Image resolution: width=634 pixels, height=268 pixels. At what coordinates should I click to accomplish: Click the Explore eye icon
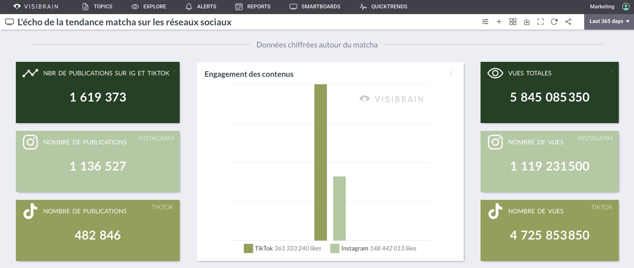(135, 6)
